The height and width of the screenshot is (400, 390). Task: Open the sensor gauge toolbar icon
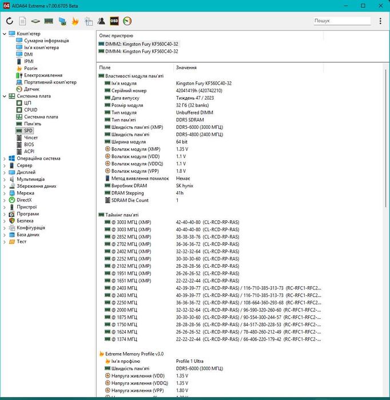[x=127, y=21]
